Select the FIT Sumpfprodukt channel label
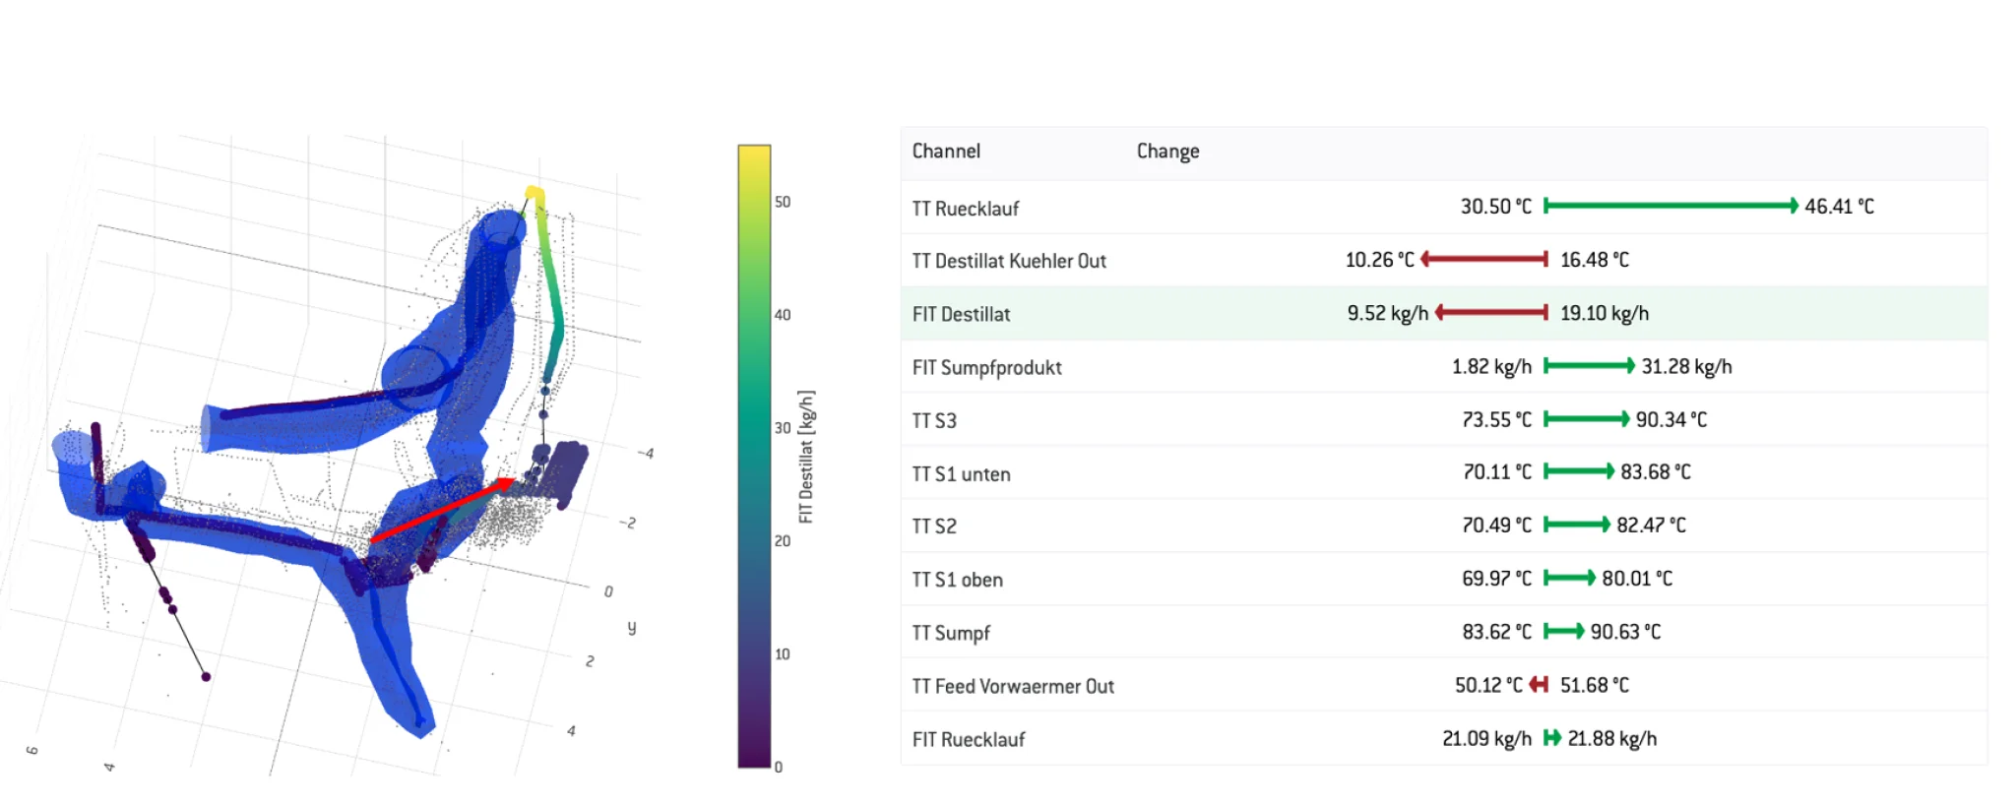The image size is (2016, 805). (986, 367)
